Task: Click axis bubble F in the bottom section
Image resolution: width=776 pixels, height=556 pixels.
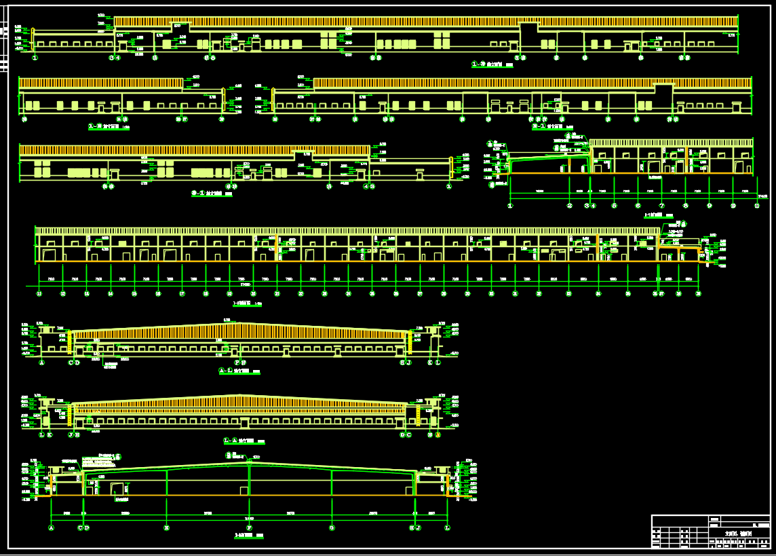Action: (x=249, y=527)
